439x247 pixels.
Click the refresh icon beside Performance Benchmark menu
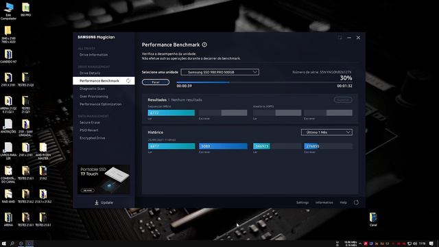pyautogui.click(x=128, y=81)
